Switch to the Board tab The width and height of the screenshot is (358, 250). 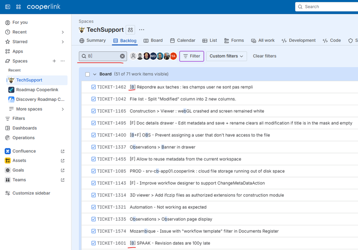click(x=153, y=40)
